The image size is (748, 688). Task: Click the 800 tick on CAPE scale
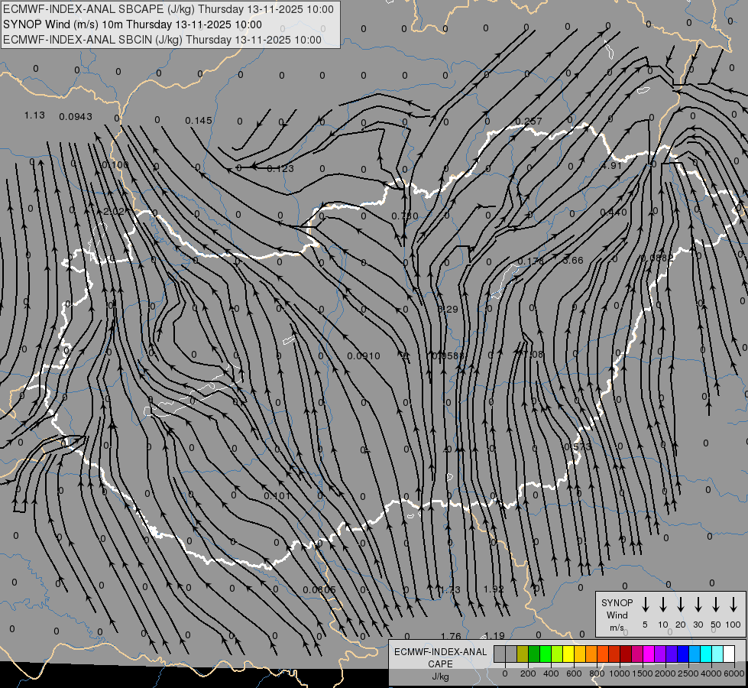[597, 673]
